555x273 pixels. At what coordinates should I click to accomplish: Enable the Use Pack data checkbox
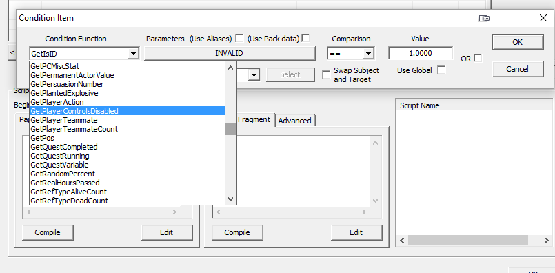305,38
